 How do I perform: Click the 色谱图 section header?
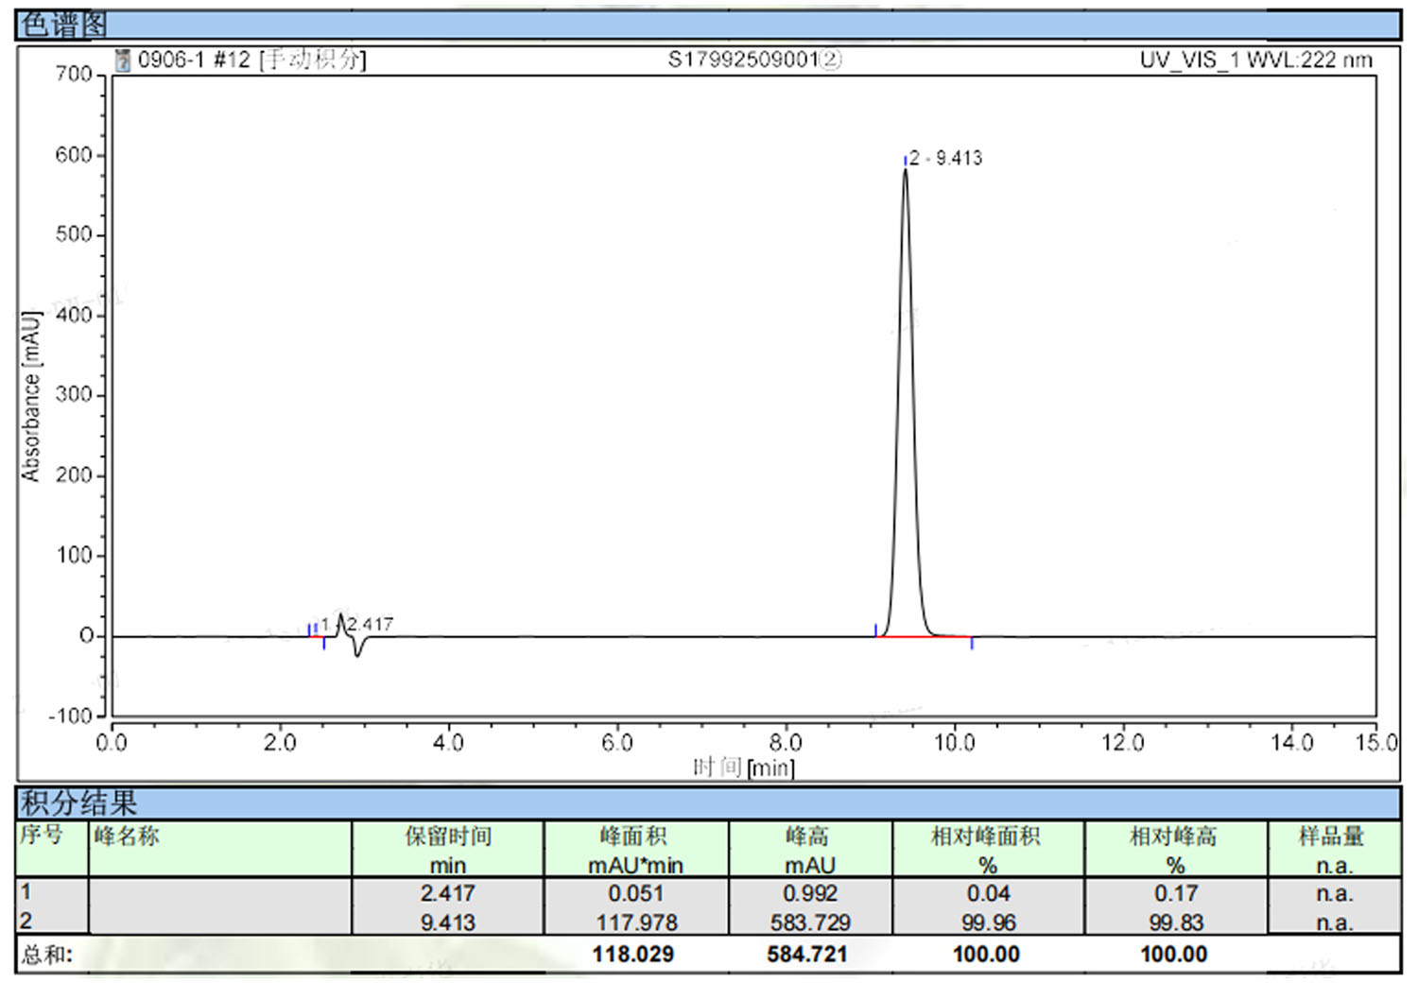pos(64,26)
